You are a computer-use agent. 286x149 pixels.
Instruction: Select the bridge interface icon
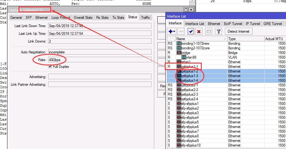coord(179,53)
